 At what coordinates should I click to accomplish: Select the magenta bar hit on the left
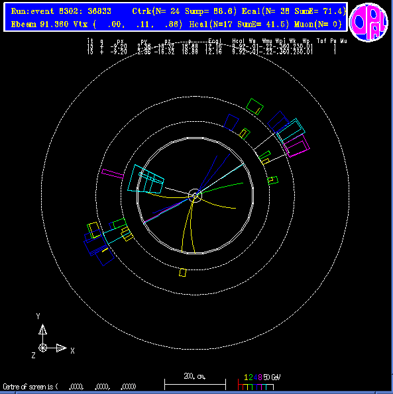click(x=113, y=174)
